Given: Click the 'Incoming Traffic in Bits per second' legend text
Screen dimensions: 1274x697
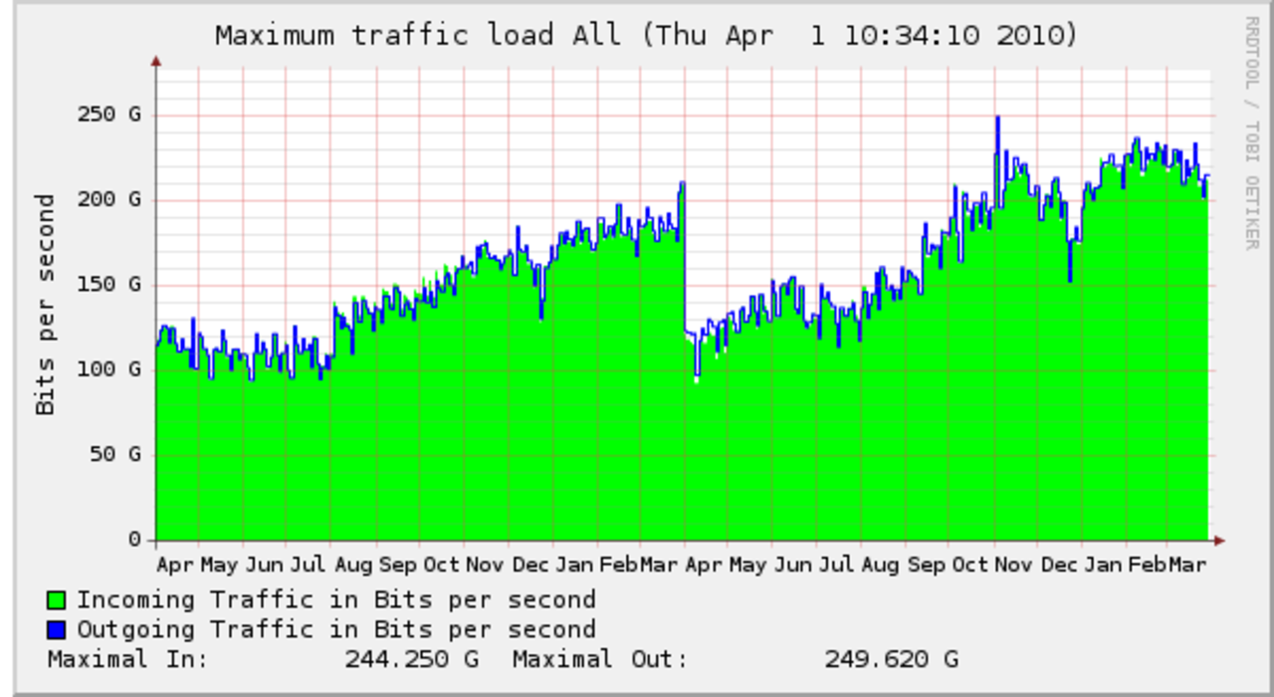Looking at the screenshot, I should 336,600.
